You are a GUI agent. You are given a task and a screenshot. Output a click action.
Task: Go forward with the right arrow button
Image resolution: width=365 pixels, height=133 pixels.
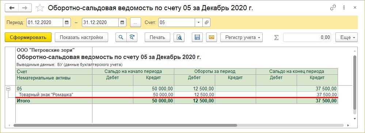point(25,8)
